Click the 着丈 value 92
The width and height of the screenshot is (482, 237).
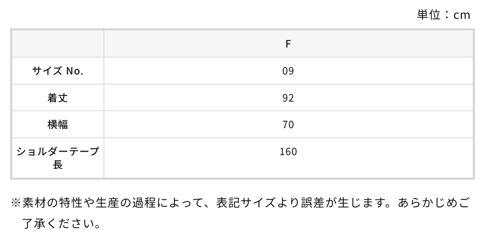click(x=288, y=98)
